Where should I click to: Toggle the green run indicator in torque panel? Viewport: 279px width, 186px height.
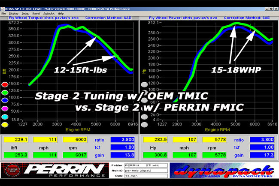tap(5, 91)
